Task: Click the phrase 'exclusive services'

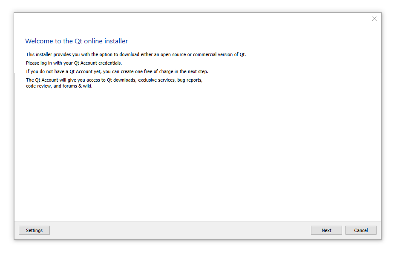Action: click(156, 80)
